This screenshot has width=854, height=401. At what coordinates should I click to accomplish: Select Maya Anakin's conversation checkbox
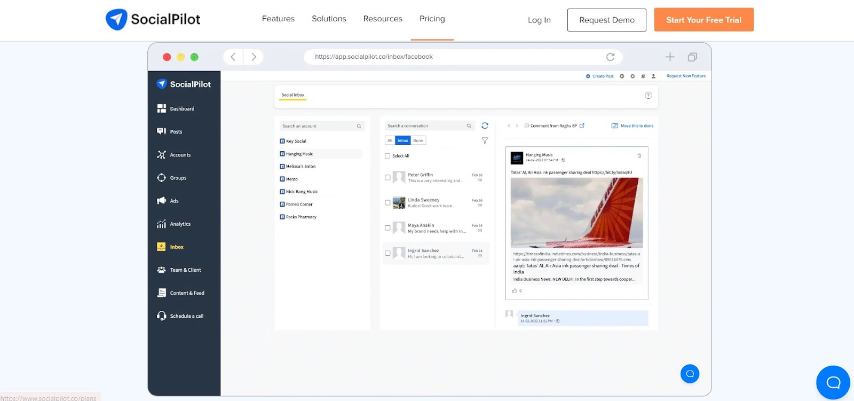coord(388,228)
